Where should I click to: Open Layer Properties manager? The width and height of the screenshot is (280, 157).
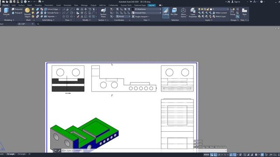click(192, 13)
